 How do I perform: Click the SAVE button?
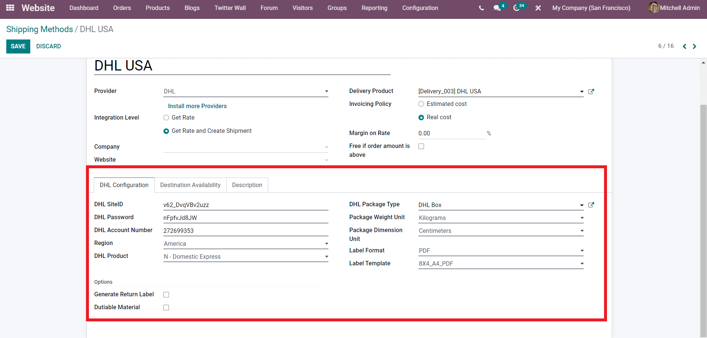click(18, 46)
